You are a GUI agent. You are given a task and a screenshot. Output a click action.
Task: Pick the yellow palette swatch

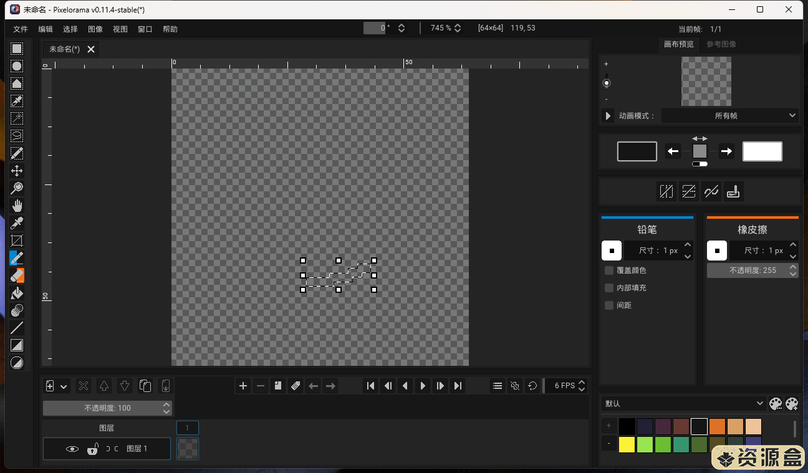coord(627,444)
